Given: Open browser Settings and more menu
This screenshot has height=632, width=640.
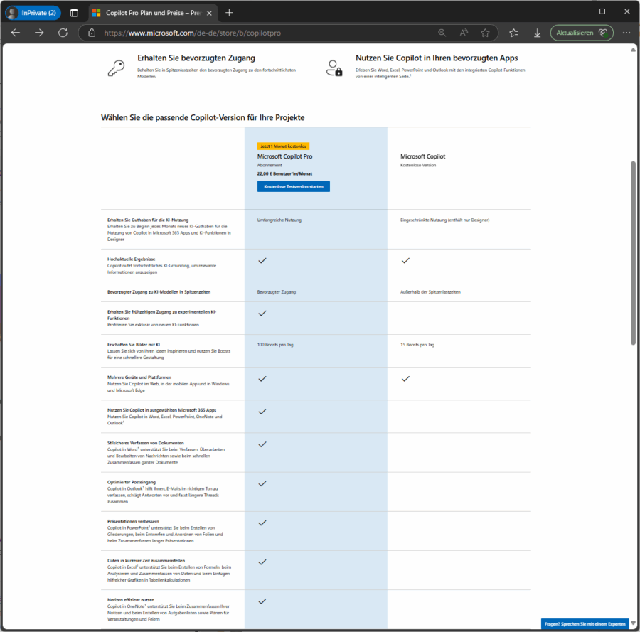Looking at the screenshot, I should pyautogui.click(x=626, y=33).
